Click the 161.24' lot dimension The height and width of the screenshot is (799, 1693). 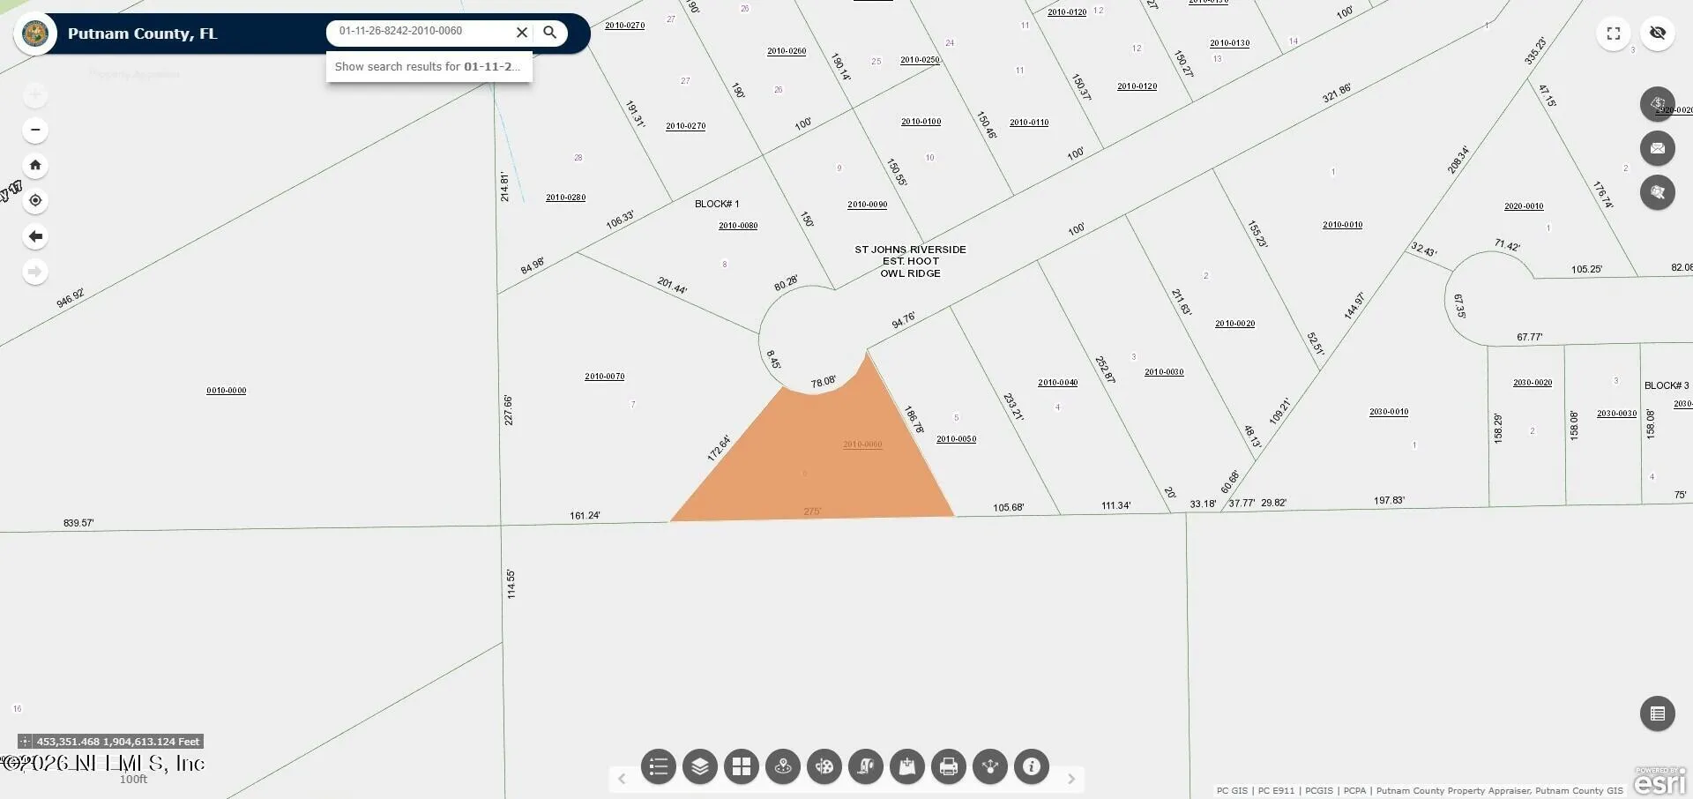pyautogui.click(x=585, y=515)
